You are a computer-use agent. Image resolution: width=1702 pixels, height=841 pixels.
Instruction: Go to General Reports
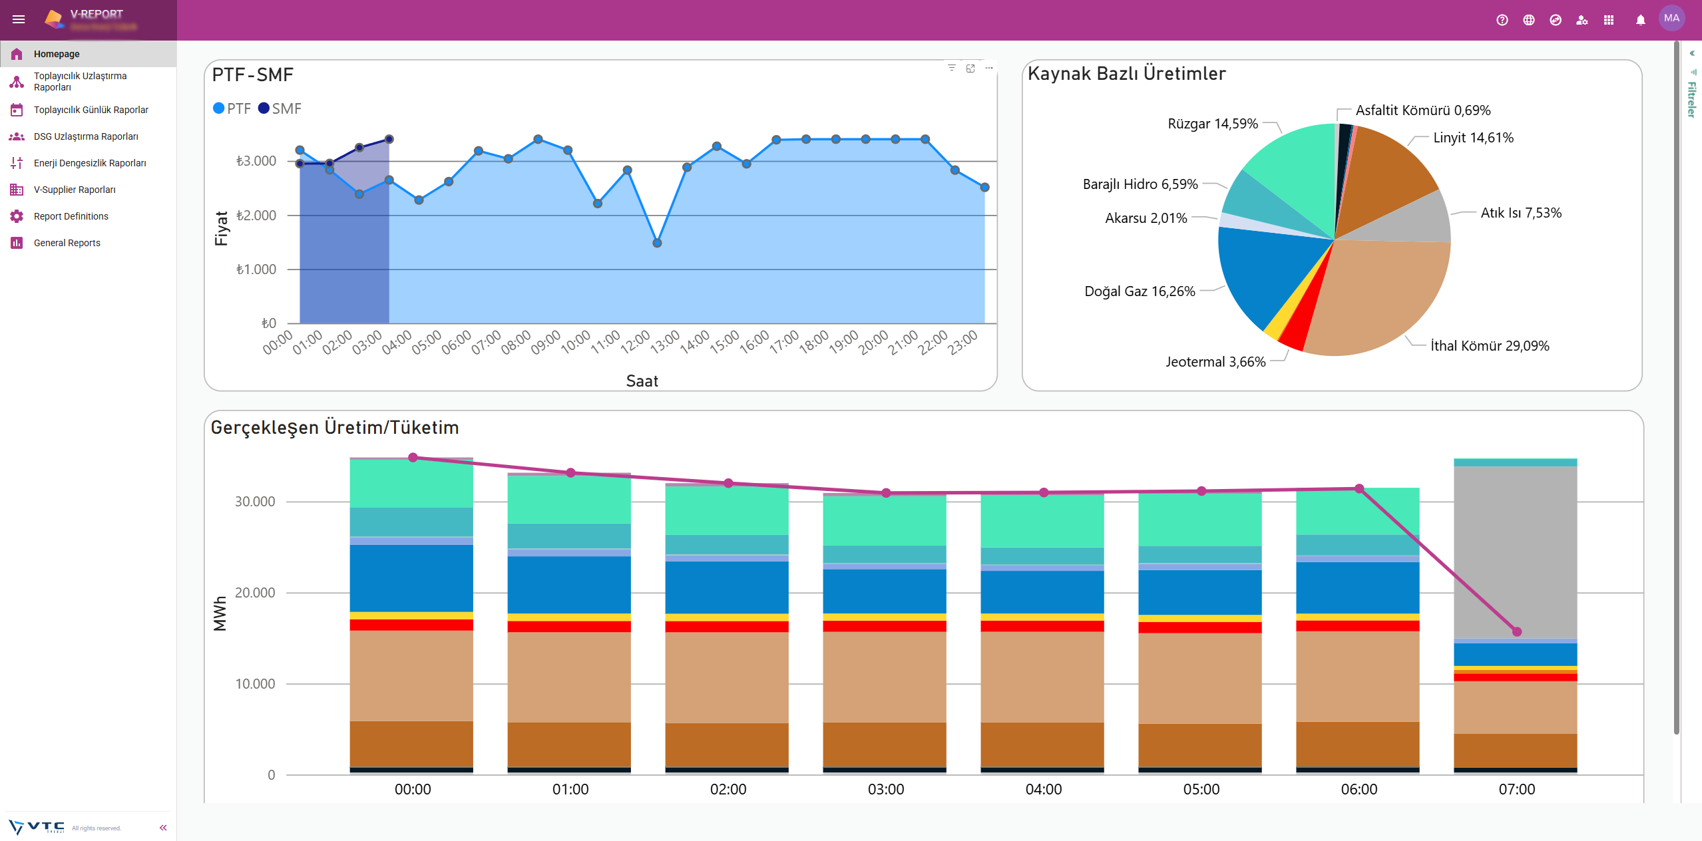pyautogui.click(x=67, y=243)
